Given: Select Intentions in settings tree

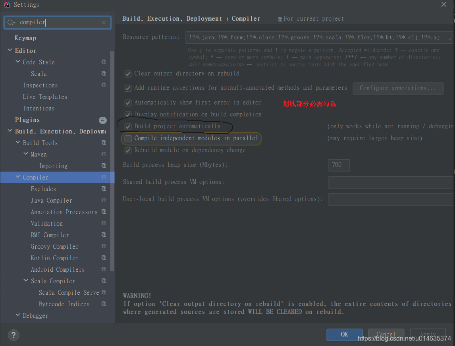Looking at the screenshot, I should tap(39, 108).
